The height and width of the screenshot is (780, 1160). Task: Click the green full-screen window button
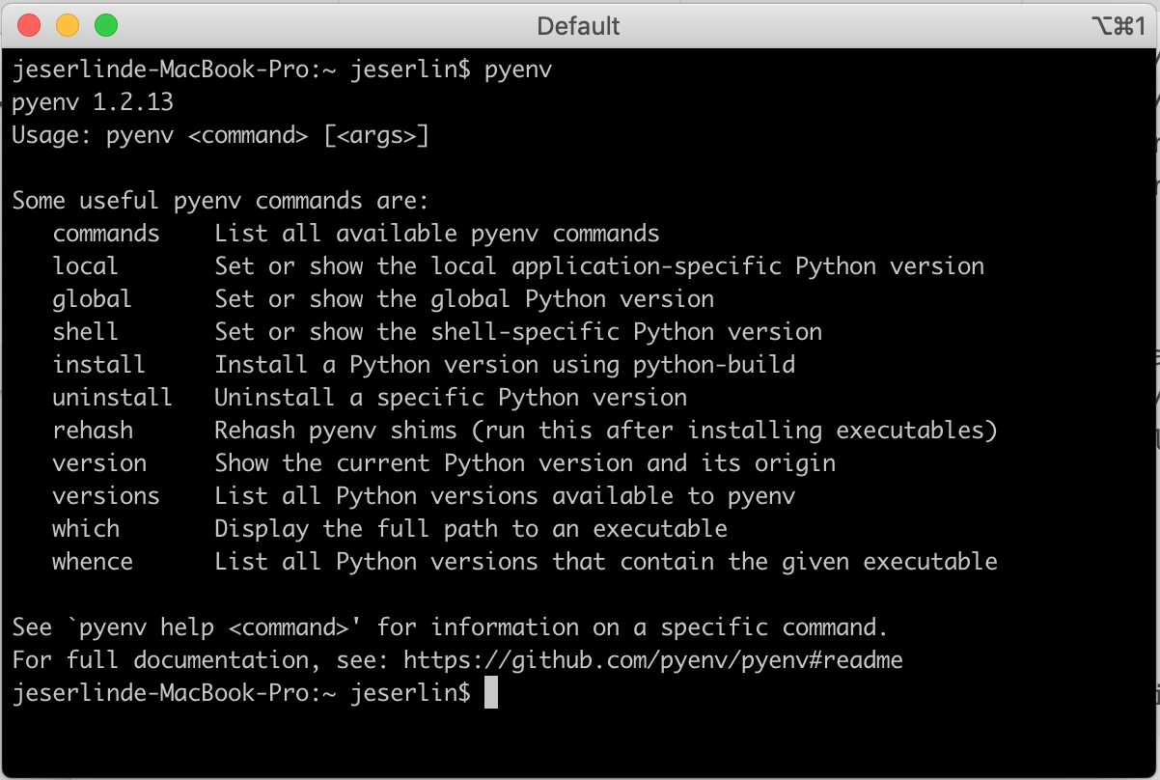click(105, 25)
